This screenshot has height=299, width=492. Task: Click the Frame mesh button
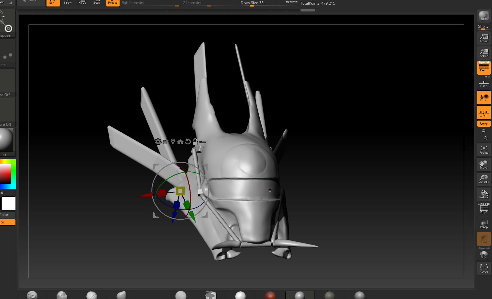pos(484,150)
